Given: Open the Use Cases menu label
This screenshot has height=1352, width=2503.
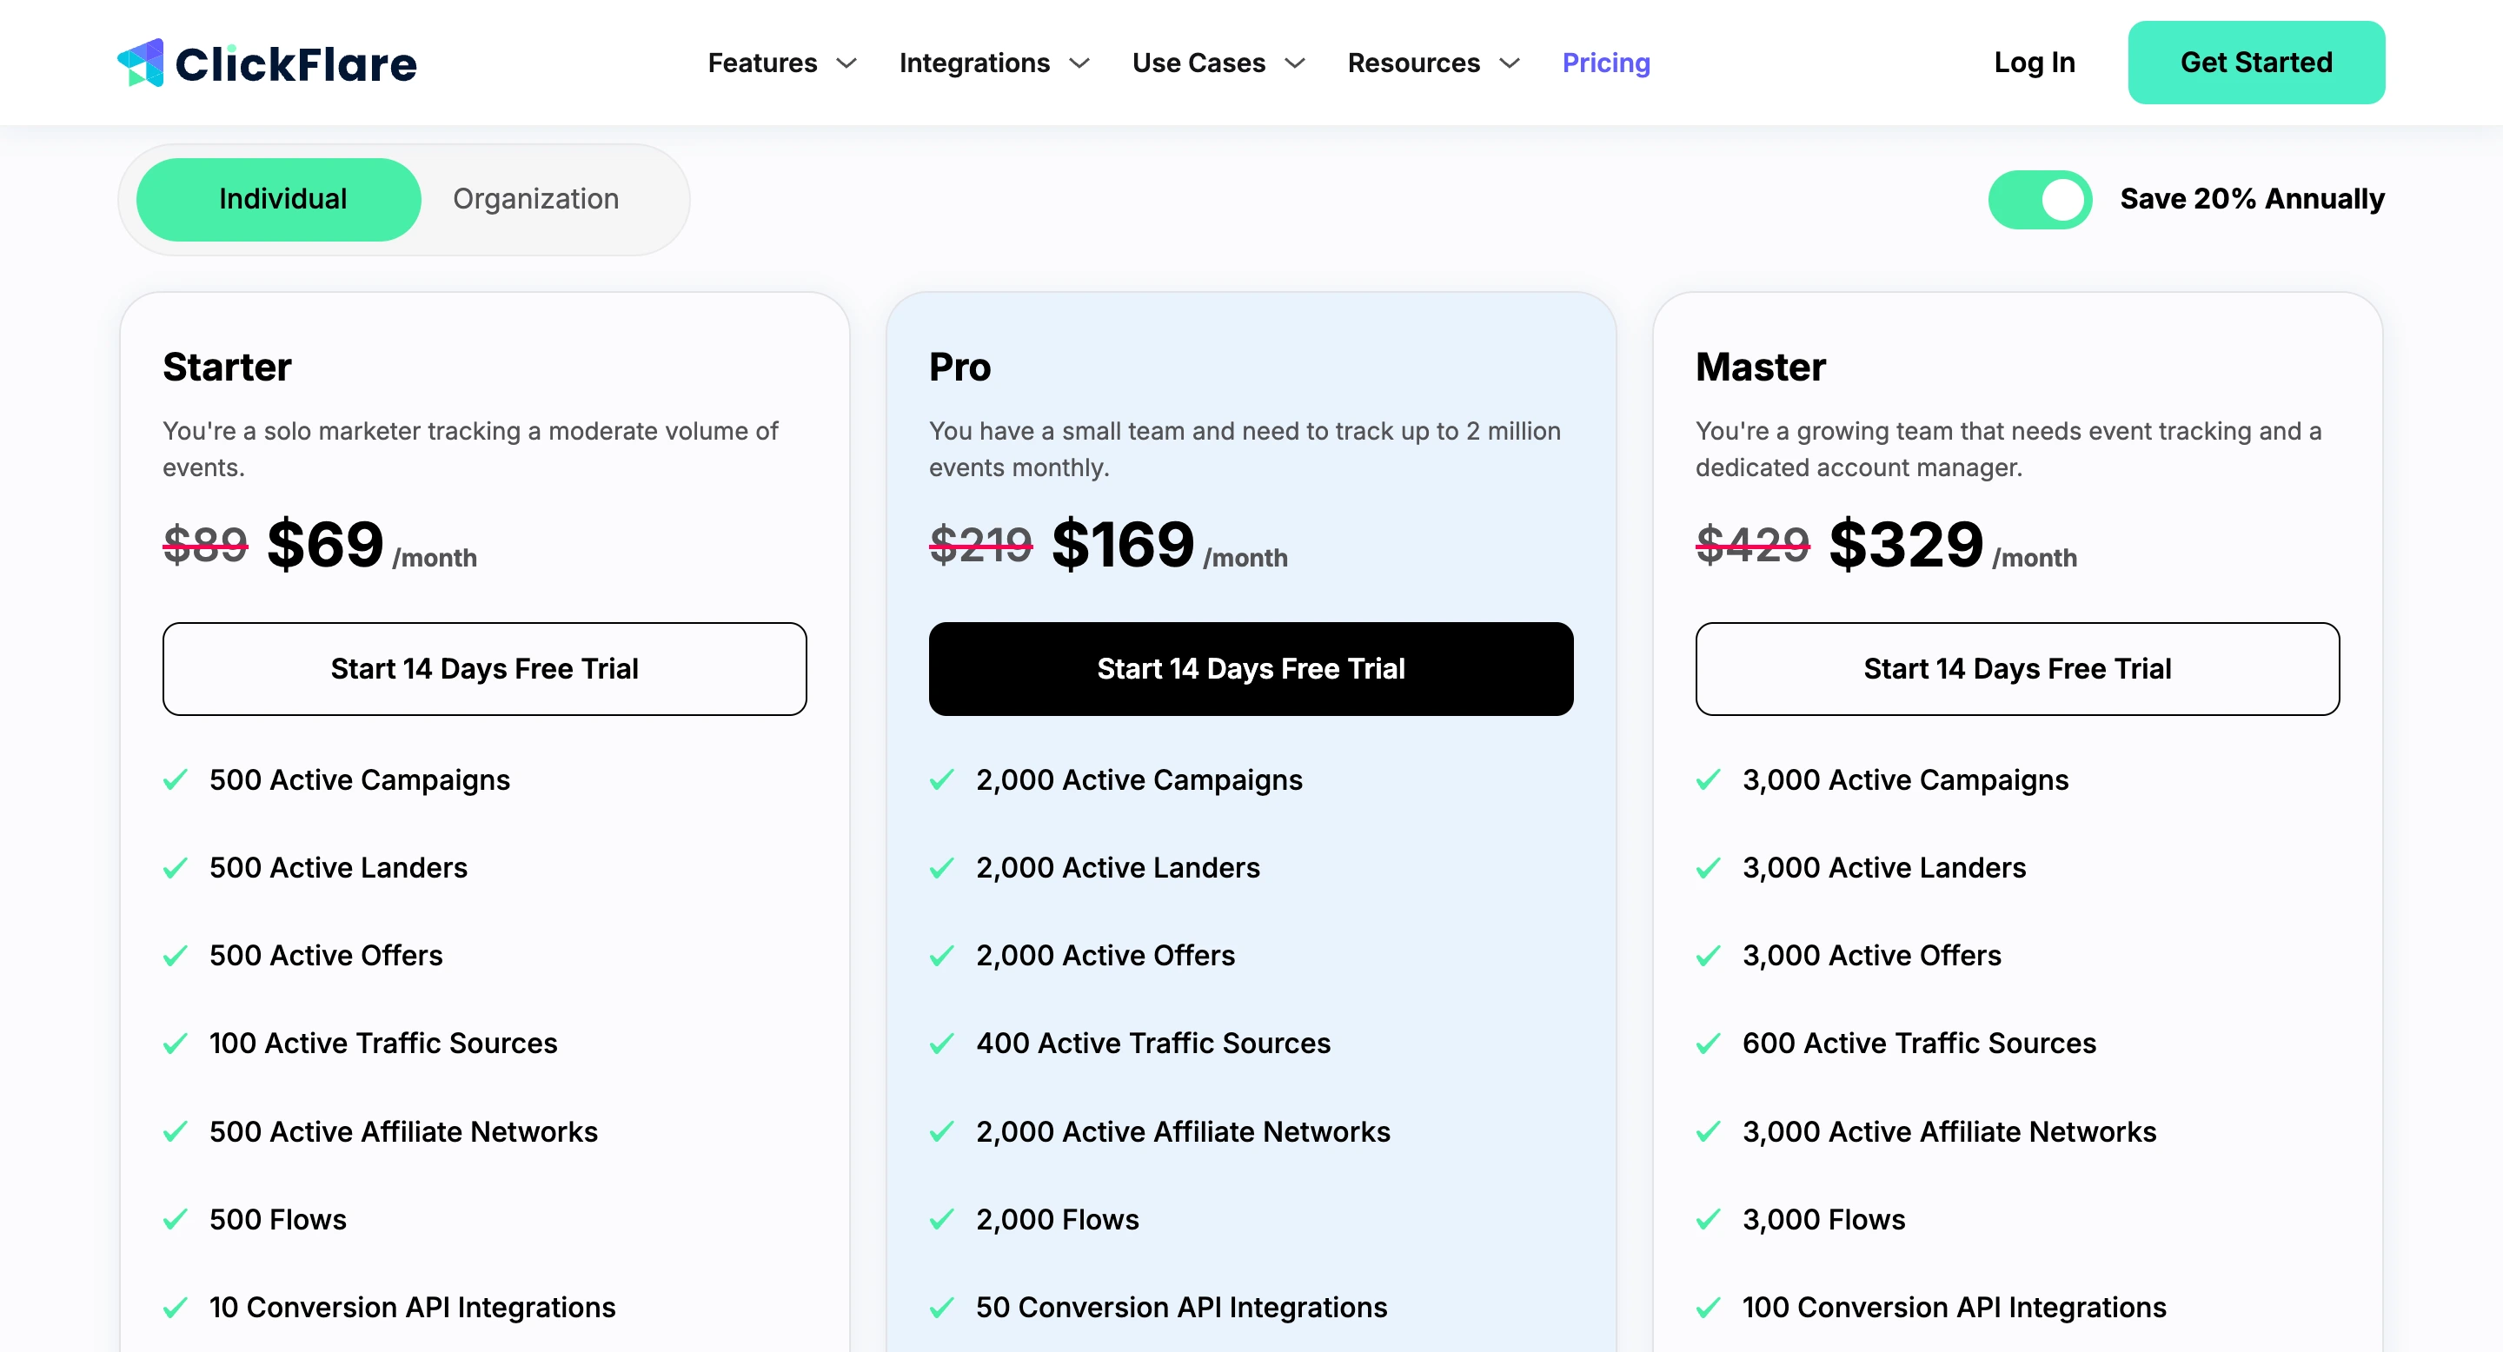Looking at the screenshot, I should (1199, 63).
